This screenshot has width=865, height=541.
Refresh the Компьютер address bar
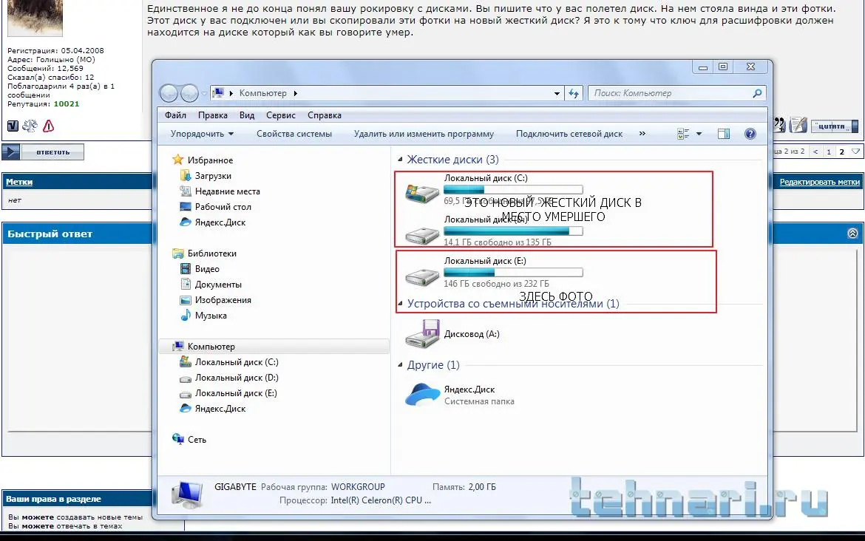pyautogui.click(x=574, y=93)
